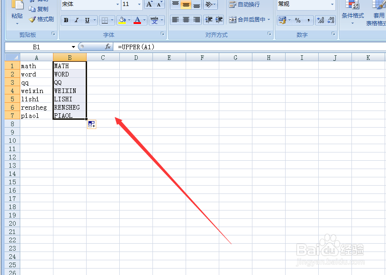Open 常规 number format dropdown
Image resolution: width=386 pixels, height=275 pixels.
332,4
